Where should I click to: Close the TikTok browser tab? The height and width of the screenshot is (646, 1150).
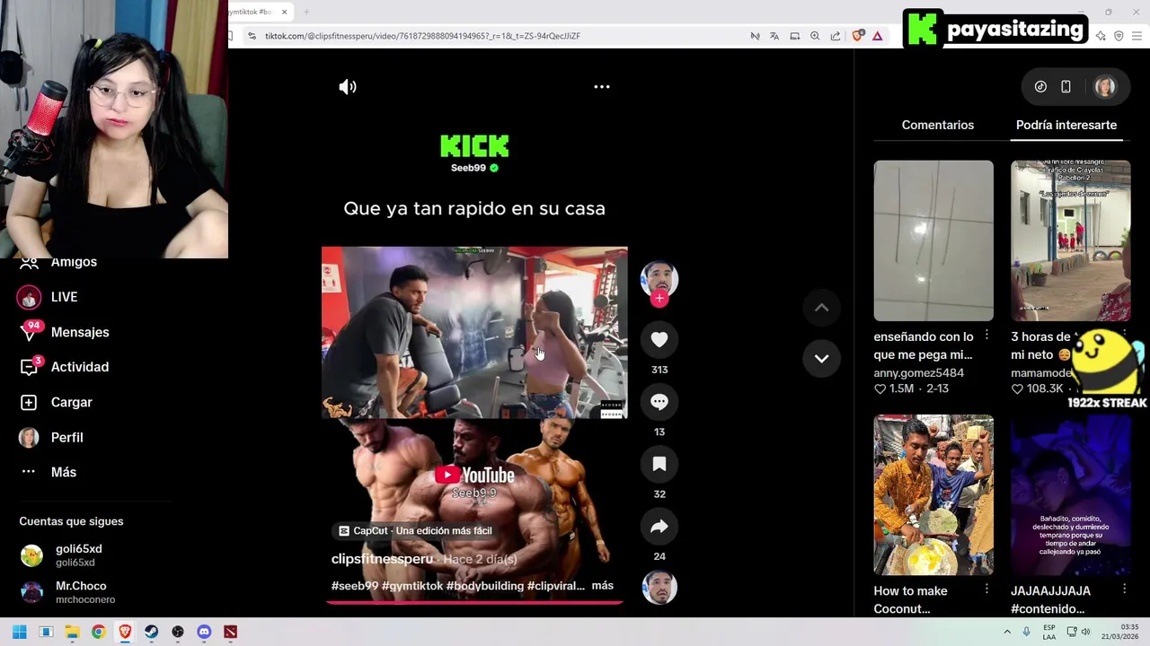point(284,12)
